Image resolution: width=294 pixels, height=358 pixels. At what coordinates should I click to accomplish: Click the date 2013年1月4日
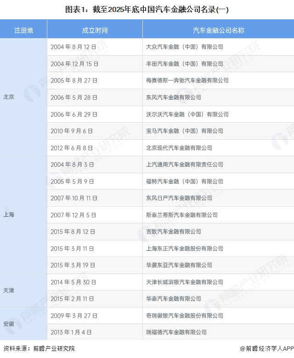point(71,332)
